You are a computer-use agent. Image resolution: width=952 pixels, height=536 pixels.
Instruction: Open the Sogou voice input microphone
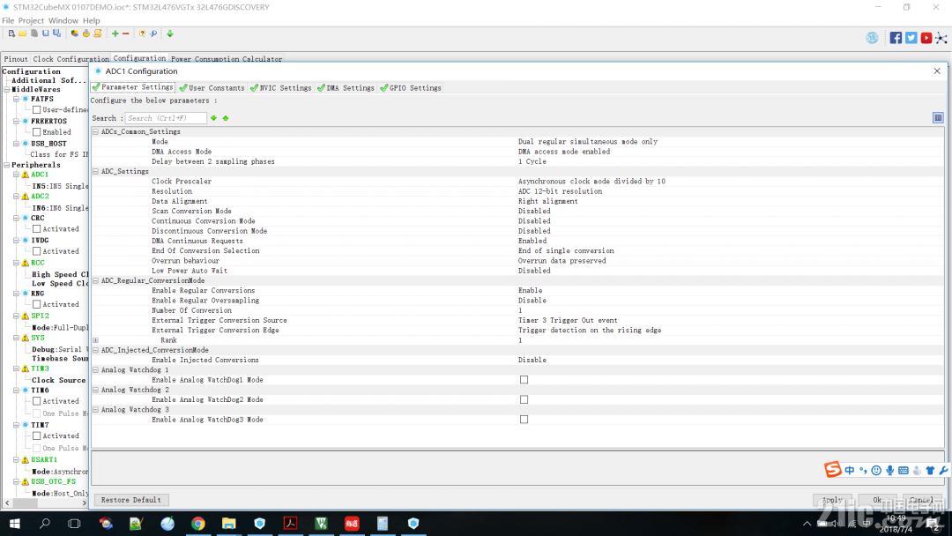click(889, 471)
